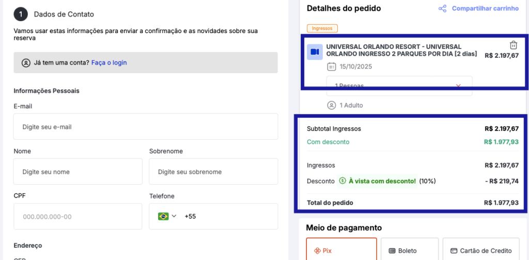Click into the Nome field

coord(78,171)
